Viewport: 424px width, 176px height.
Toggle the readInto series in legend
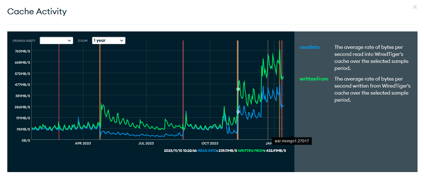coord(310,47)
